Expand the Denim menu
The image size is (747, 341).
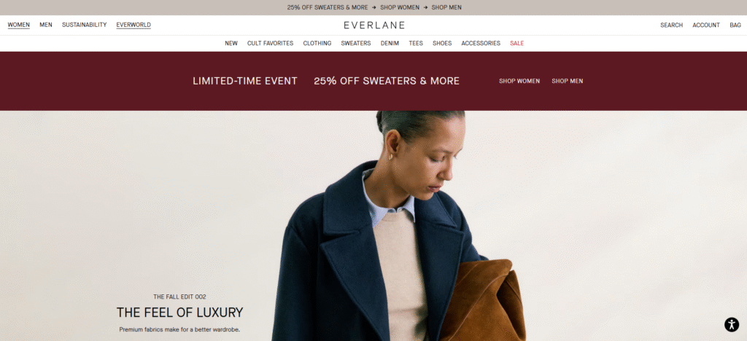(390, 43)
